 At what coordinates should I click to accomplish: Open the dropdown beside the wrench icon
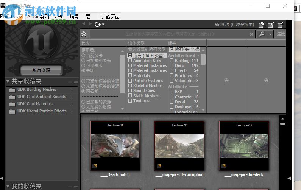[270, 34]
